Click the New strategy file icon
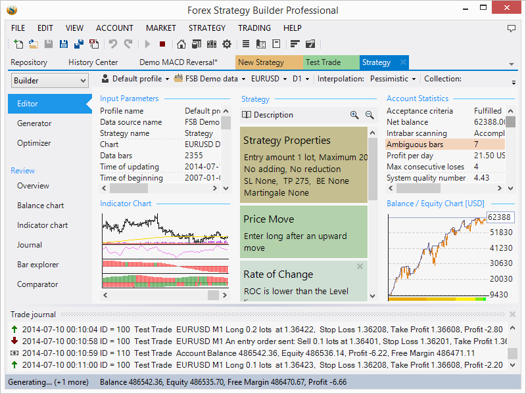This screenshot has height=394, width=526. [x=18, y=44]
